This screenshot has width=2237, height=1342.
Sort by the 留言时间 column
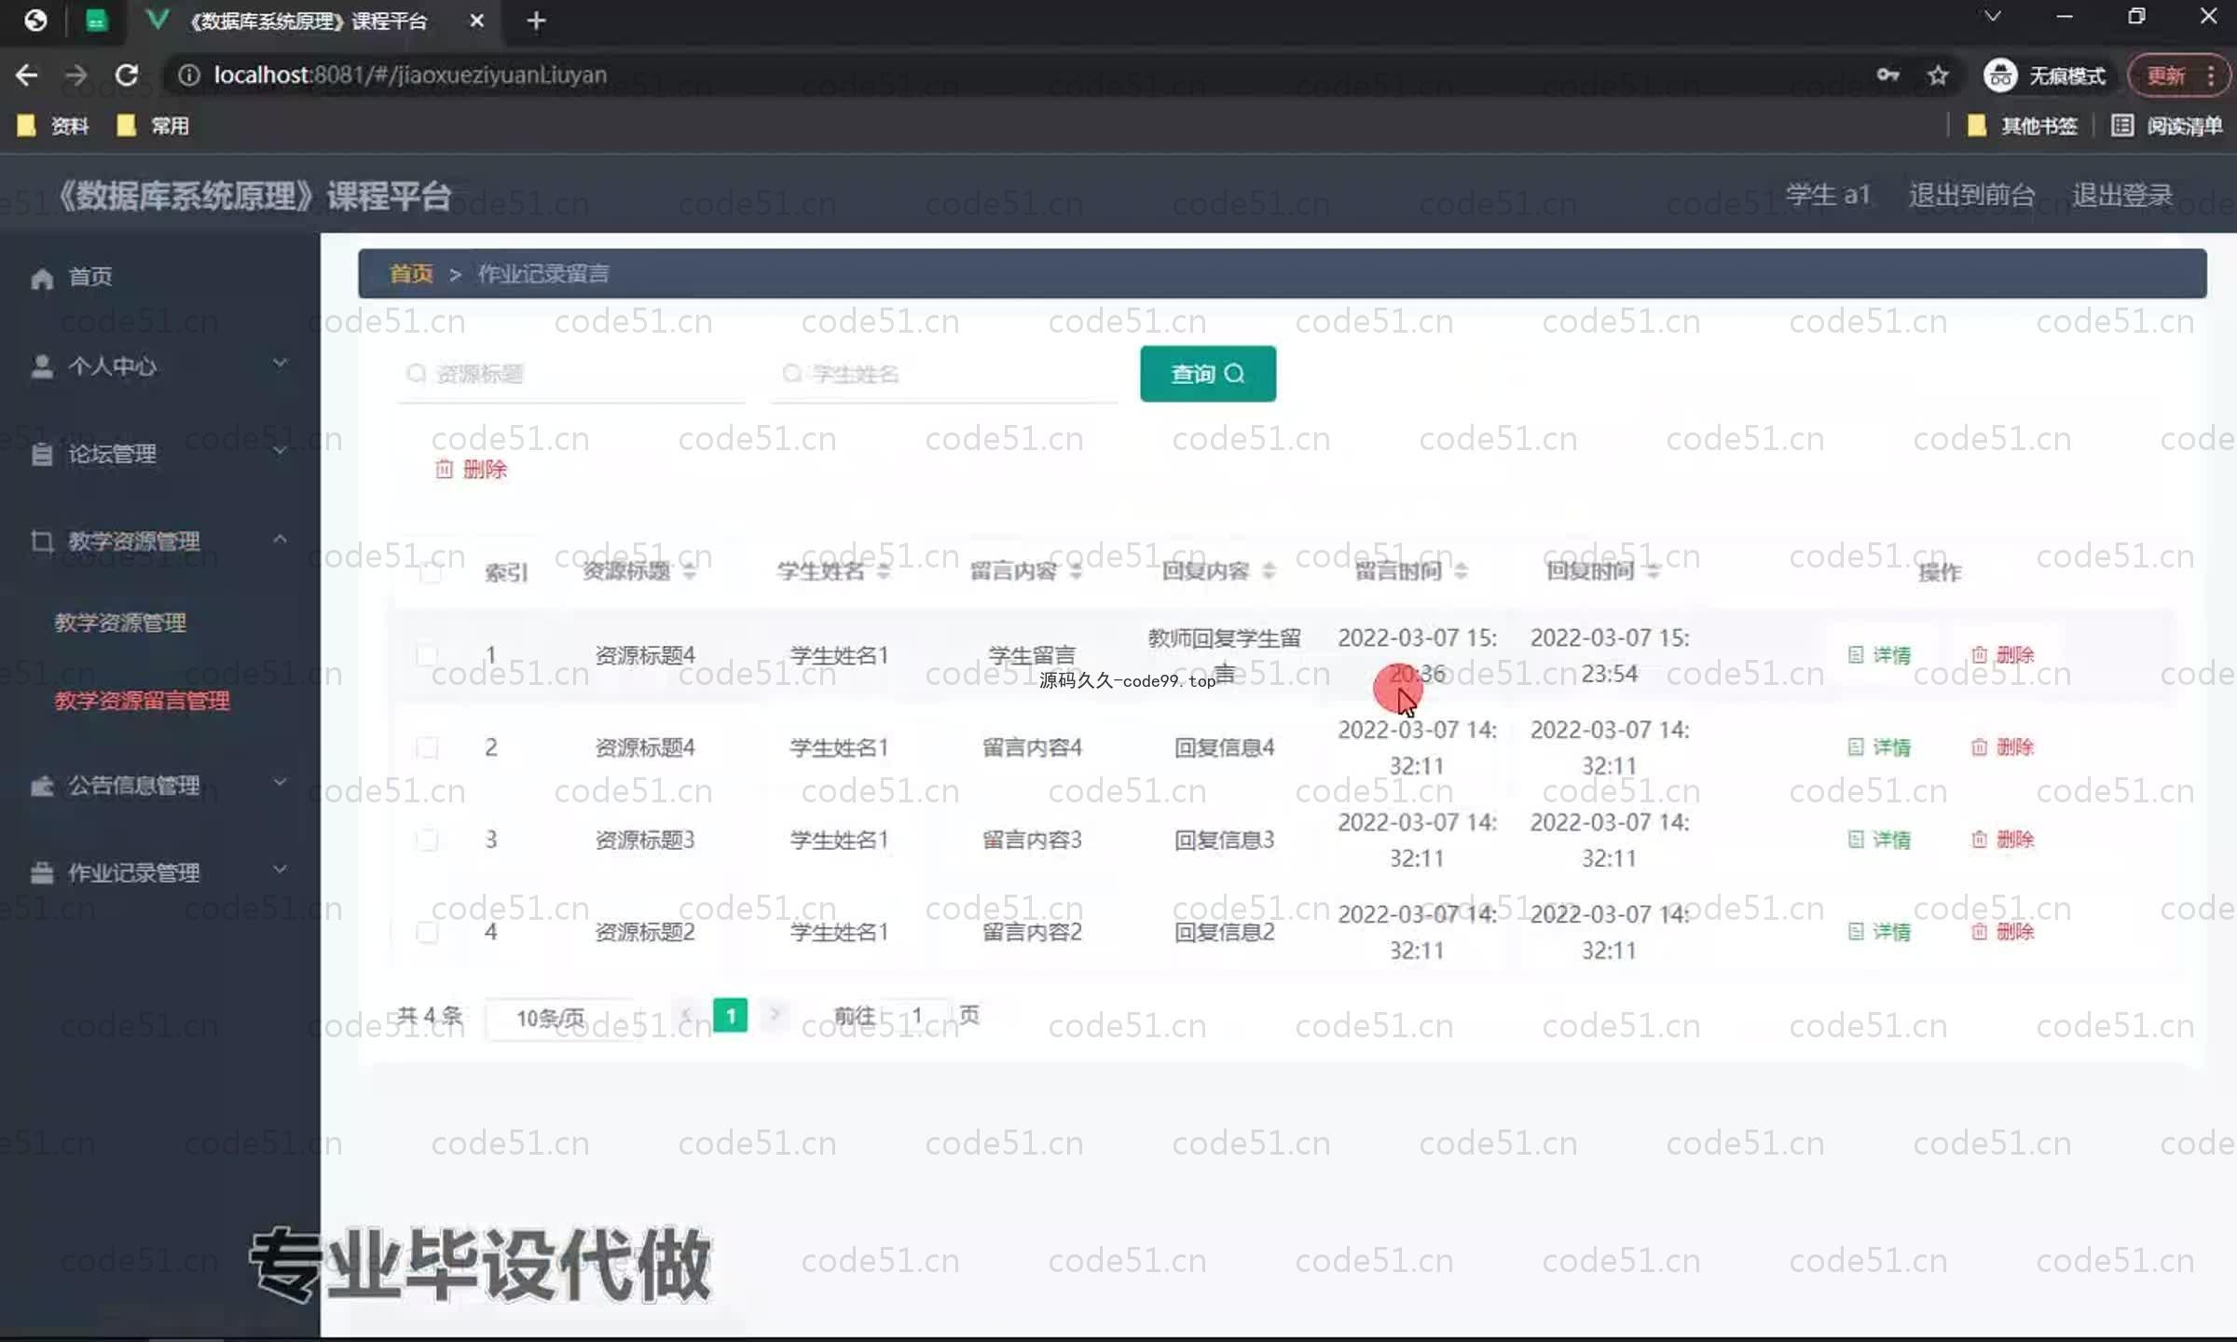point(1461,571)
